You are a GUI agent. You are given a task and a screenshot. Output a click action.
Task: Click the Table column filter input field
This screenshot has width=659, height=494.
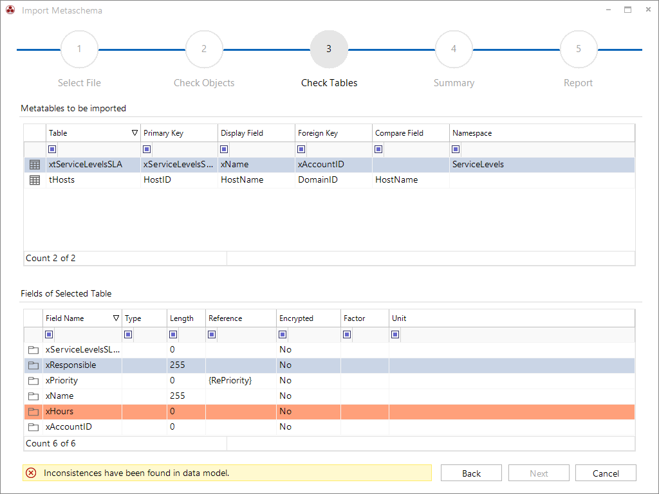[x=98, y=149]
